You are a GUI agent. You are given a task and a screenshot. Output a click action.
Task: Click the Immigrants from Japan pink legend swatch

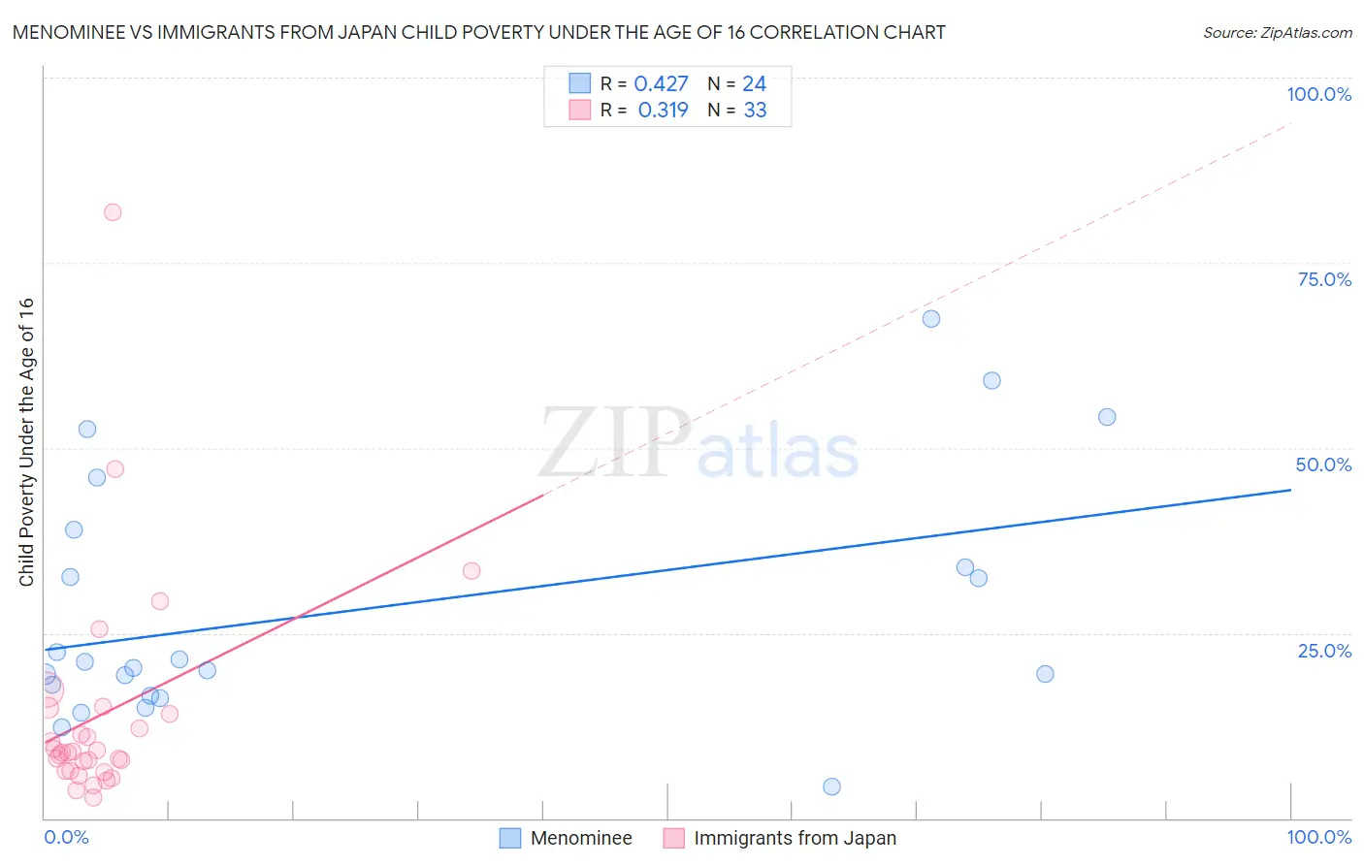point(674,838)
